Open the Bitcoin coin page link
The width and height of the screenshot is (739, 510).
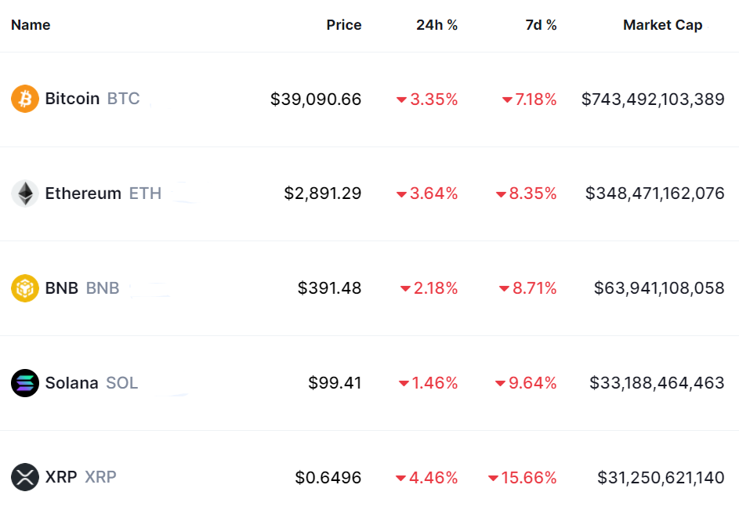click(72, 99)
